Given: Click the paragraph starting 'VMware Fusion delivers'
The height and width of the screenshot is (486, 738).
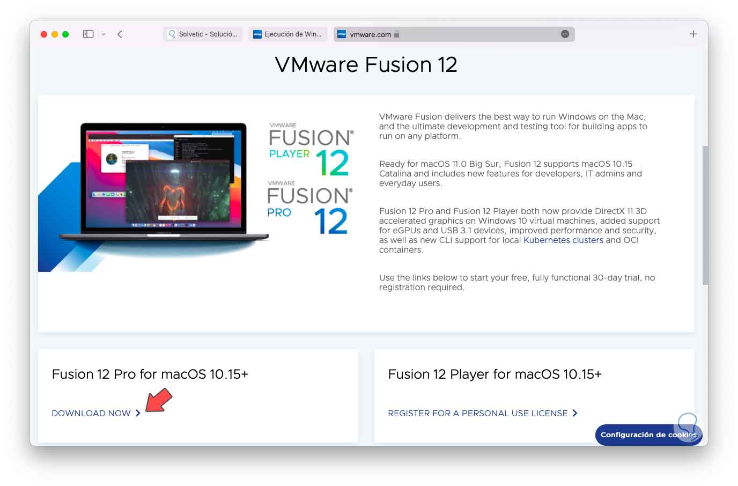Looking at the screenshot, I should tap(513, 126).
